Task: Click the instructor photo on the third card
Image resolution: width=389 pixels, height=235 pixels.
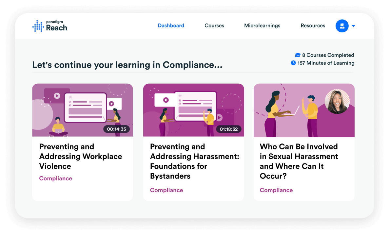Action: [337, 101]
